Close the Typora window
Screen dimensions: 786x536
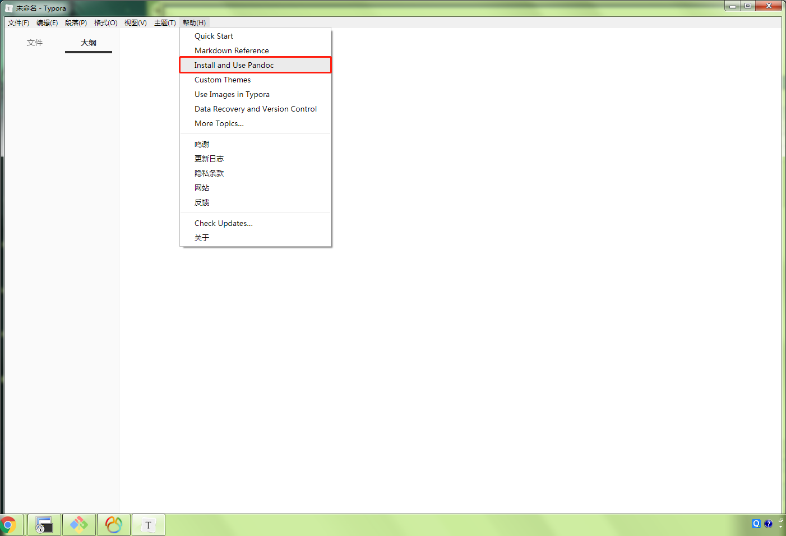coord(769,6)
